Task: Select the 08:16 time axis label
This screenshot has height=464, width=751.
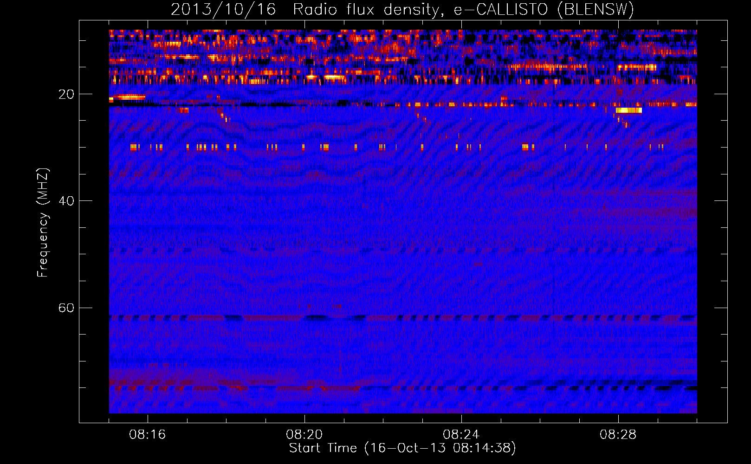Action: [148, 435]
